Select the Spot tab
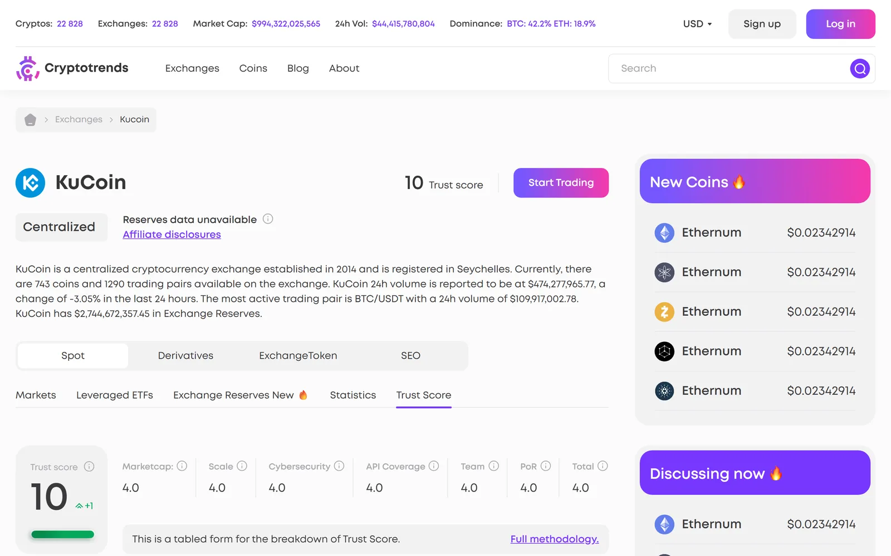 pyautogui.click(x=73, y=356)
